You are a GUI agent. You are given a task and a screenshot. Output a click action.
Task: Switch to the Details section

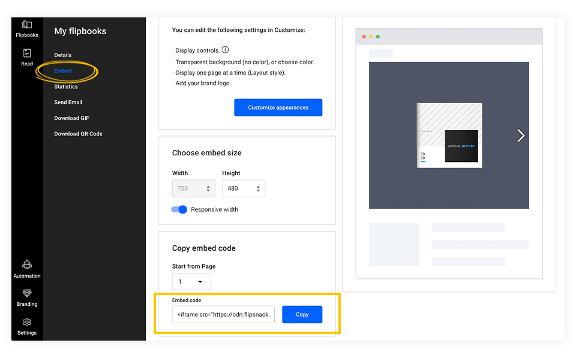coord(63,55)
